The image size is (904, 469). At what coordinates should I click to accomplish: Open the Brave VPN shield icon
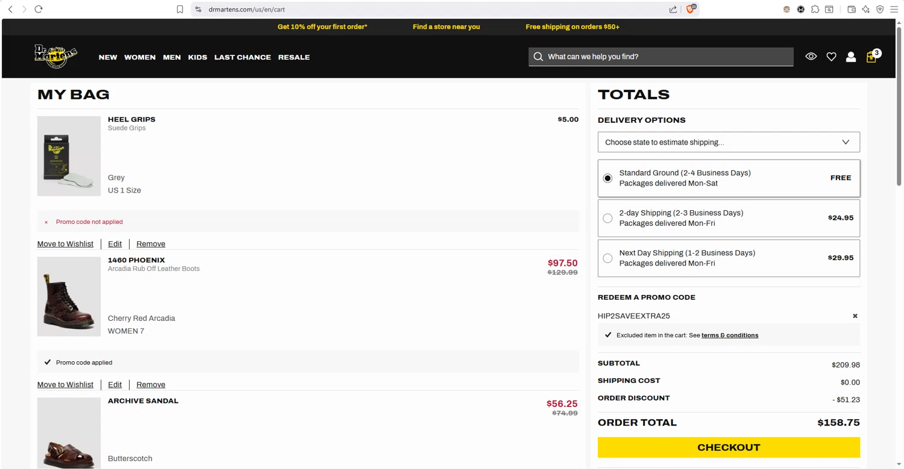tap(880, 9)
